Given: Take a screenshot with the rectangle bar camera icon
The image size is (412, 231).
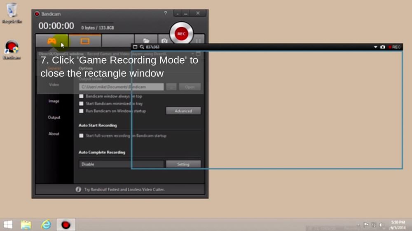Looking at the screenshot, I should (383, 47).
